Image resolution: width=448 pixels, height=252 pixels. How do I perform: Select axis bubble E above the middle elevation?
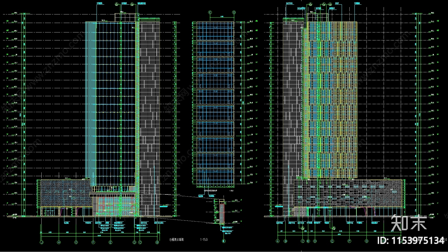click(210, 12)
